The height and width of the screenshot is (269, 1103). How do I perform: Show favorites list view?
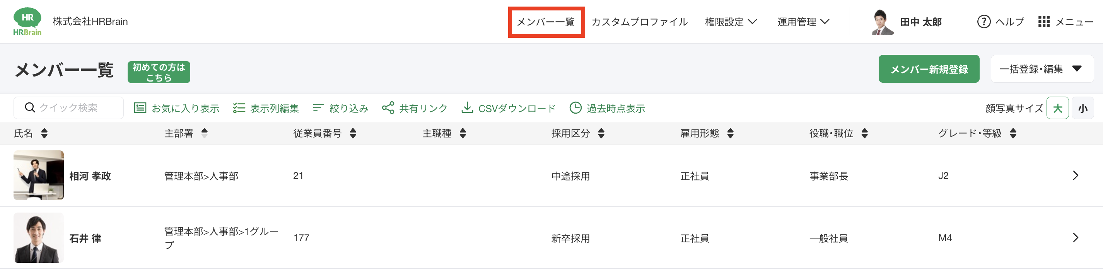click(177, 108)
